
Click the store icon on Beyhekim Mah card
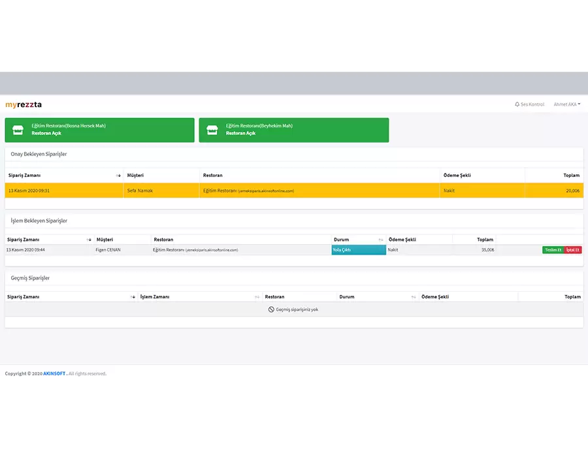(x=212, y=130)
